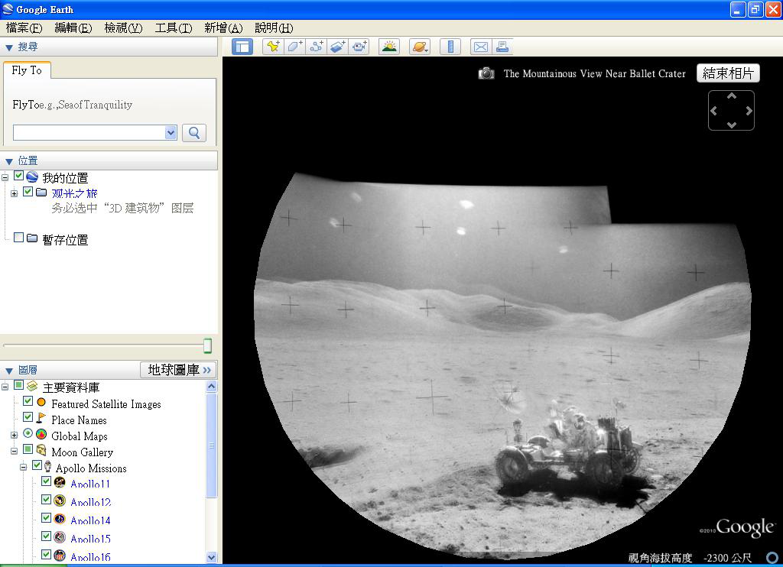Uncheck the 我的位置 checkbox
Viewport: 783px width, 567px height.
[18, 176]
